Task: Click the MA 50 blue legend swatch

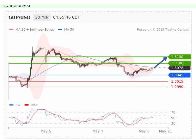Action: tap(60, 30)
